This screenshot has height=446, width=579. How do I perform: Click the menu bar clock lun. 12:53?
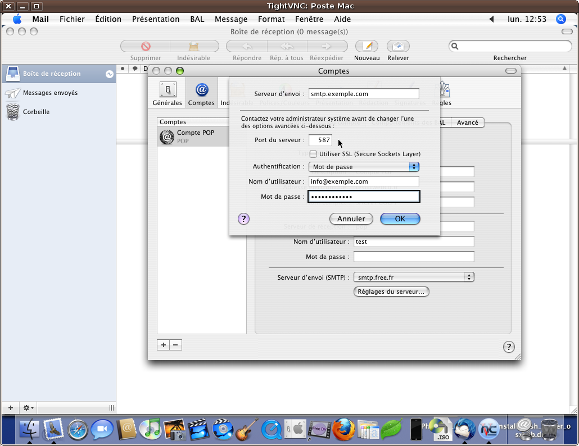pyautogui.click(x=527, y=19)
